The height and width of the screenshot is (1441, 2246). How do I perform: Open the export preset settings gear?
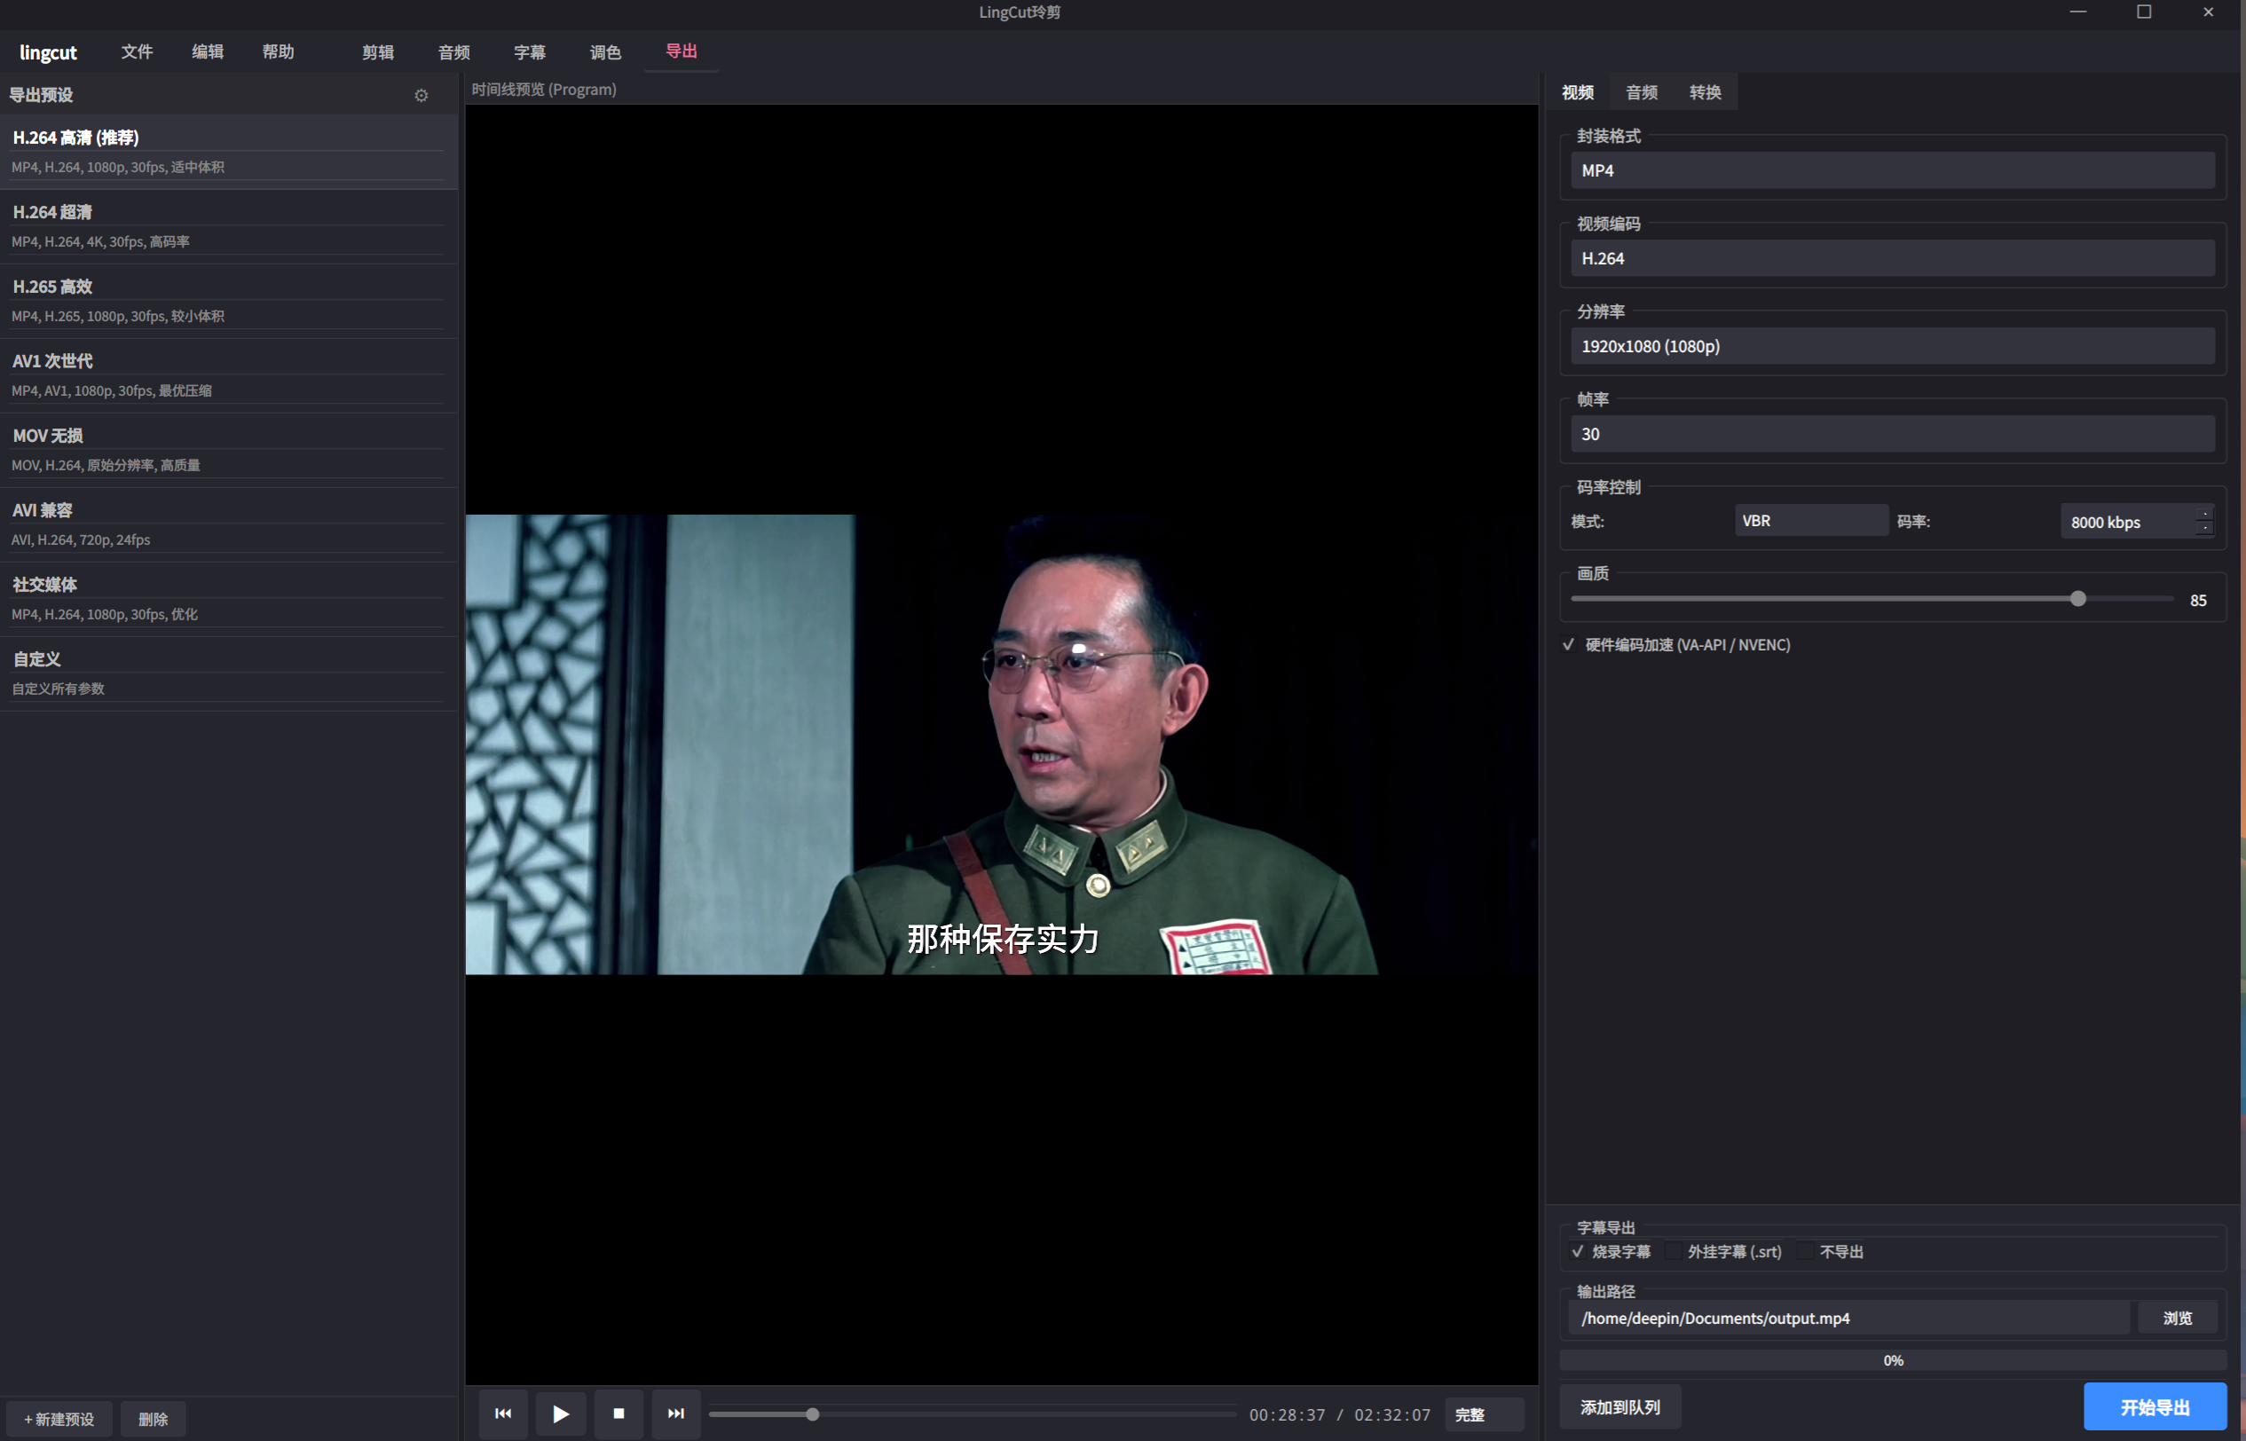[x=422, y=96]
